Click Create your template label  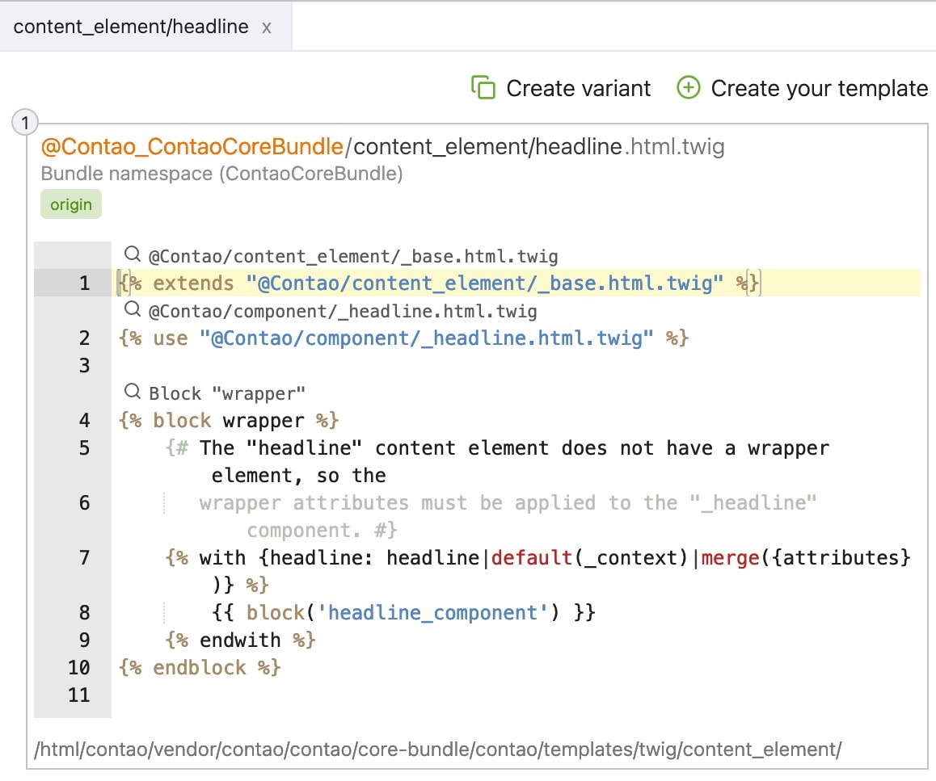pyautogui.click(x=819, y=88)
